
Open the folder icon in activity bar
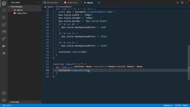point(4,32)
